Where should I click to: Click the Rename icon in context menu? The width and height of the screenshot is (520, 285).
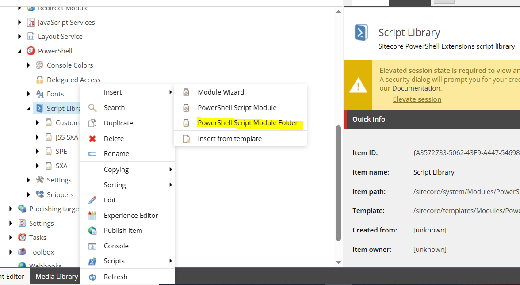pyautogui.click(x=92, y=154)
